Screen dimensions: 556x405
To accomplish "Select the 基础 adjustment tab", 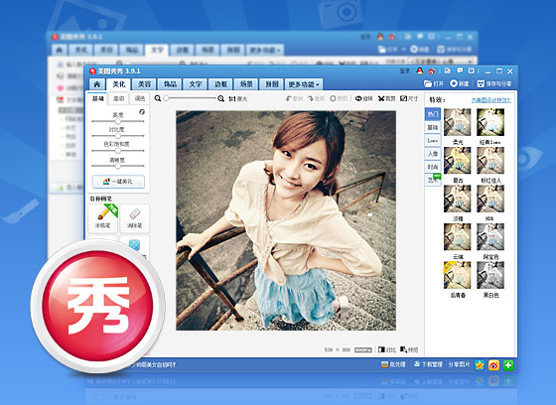I will pyautogui.click(x=98, y=98).
